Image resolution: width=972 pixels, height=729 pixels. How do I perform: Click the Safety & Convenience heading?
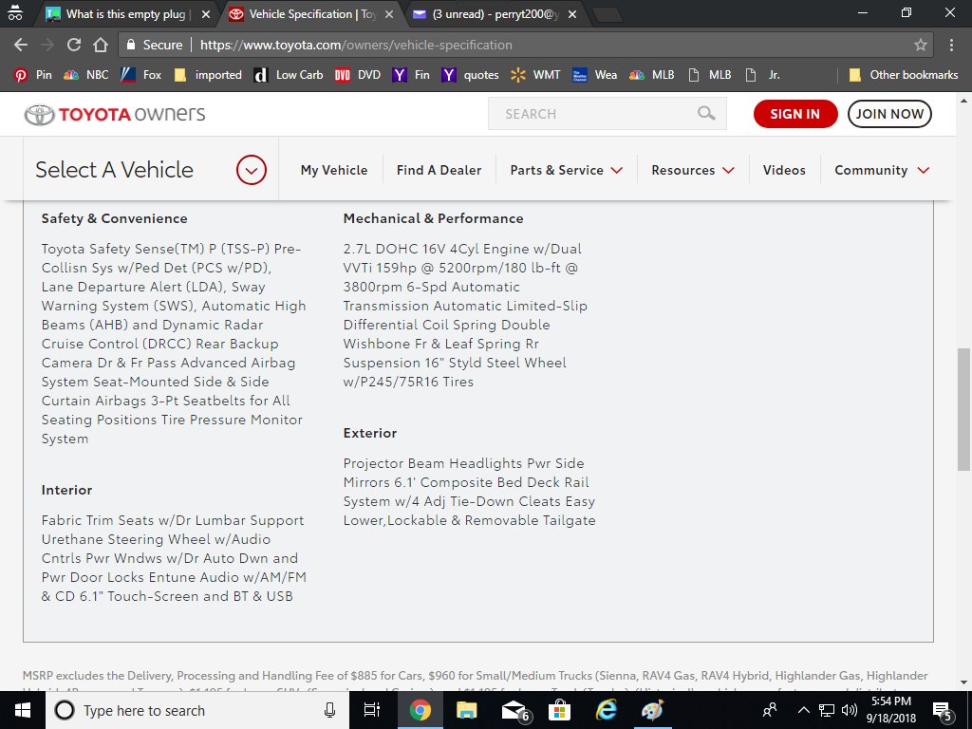[114, 218]
